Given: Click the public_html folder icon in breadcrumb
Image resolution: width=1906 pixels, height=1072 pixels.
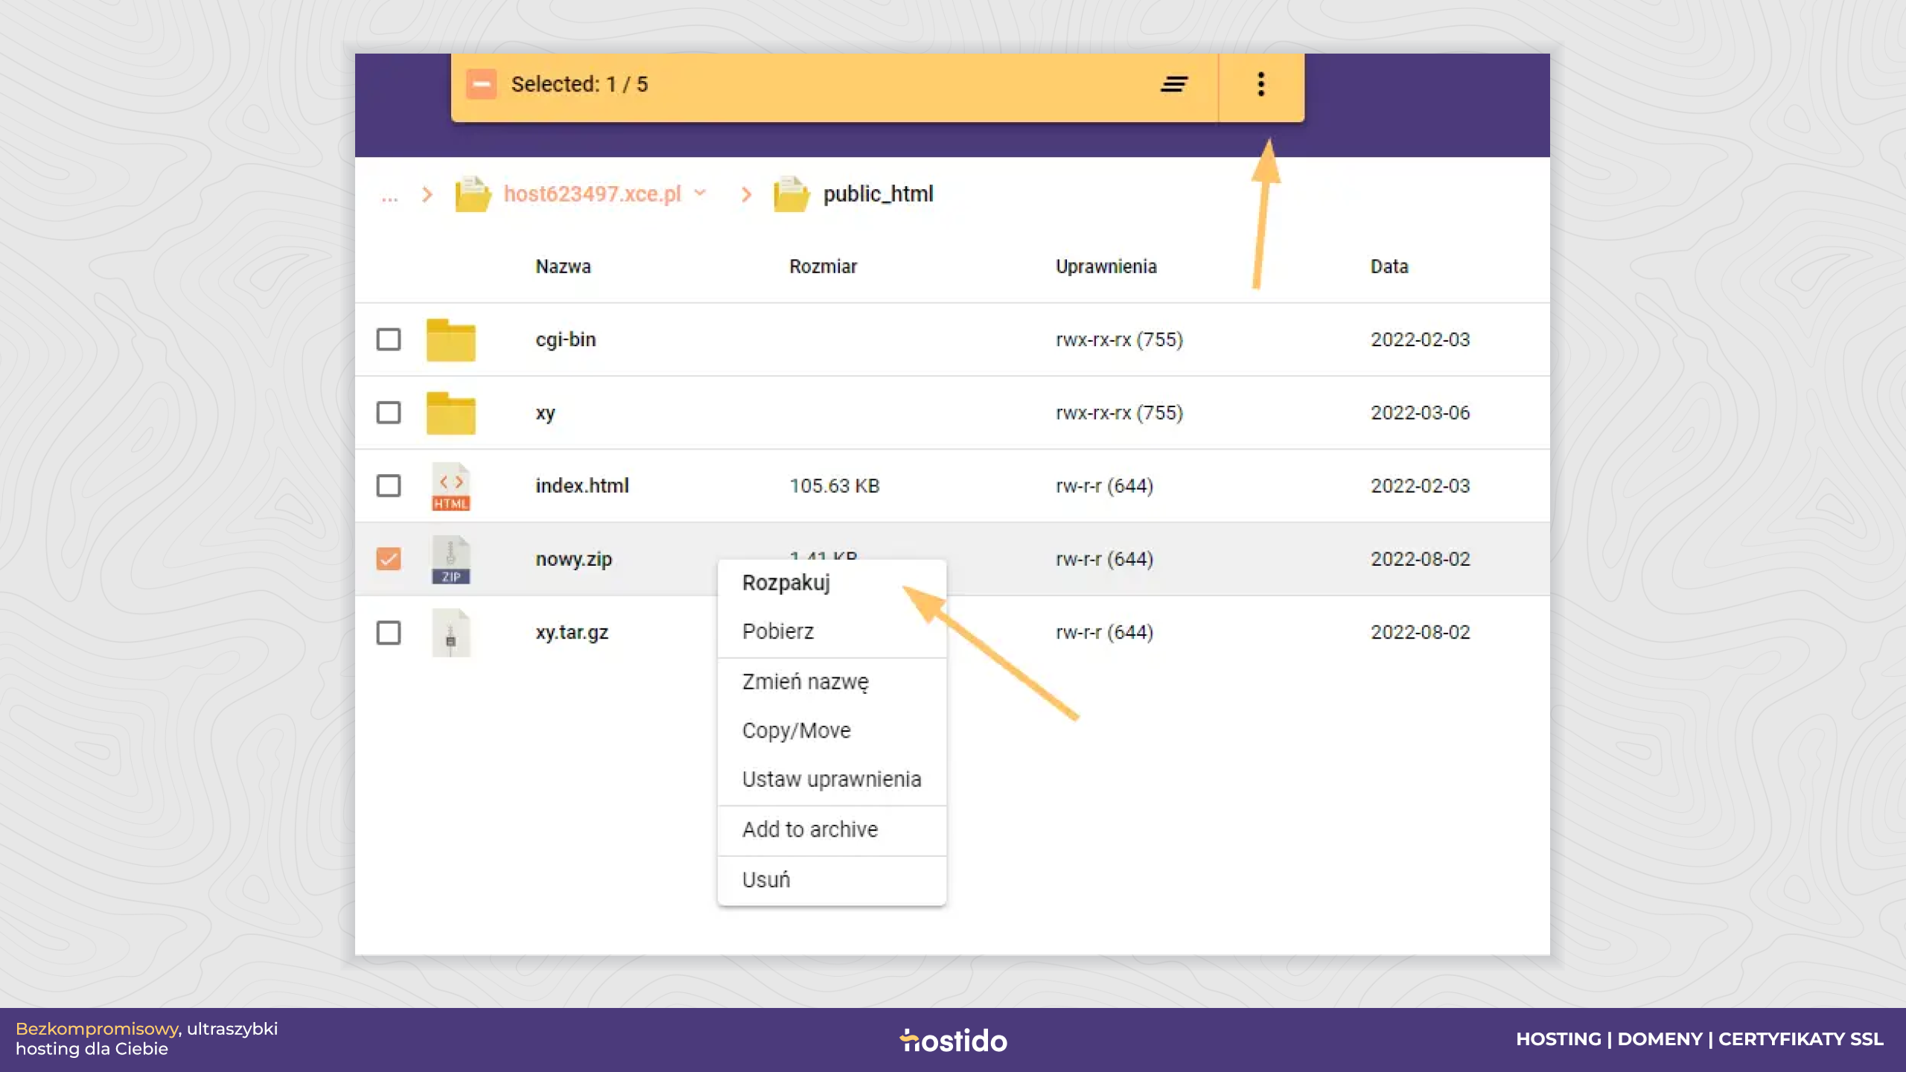Looking at the screenshot, I should point(791,194).
